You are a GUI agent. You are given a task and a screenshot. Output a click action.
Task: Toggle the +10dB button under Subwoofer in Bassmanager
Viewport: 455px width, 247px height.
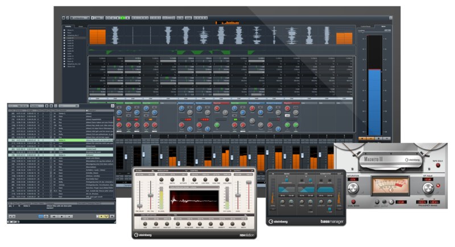point(330,208)
